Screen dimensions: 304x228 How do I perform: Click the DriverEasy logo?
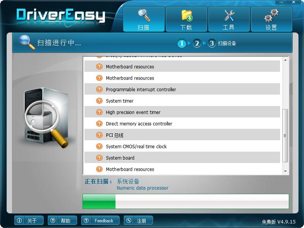pos(61,15)
